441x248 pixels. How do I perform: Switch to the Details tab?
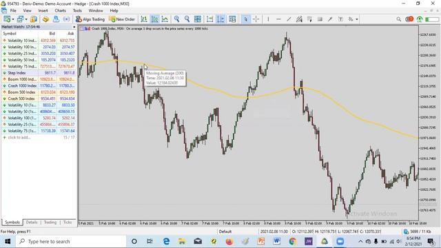(32, 222)
